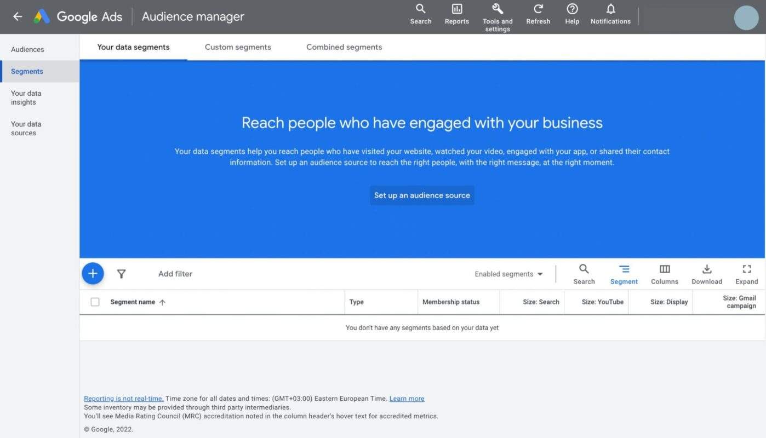Click the Audience manager title

193,16
